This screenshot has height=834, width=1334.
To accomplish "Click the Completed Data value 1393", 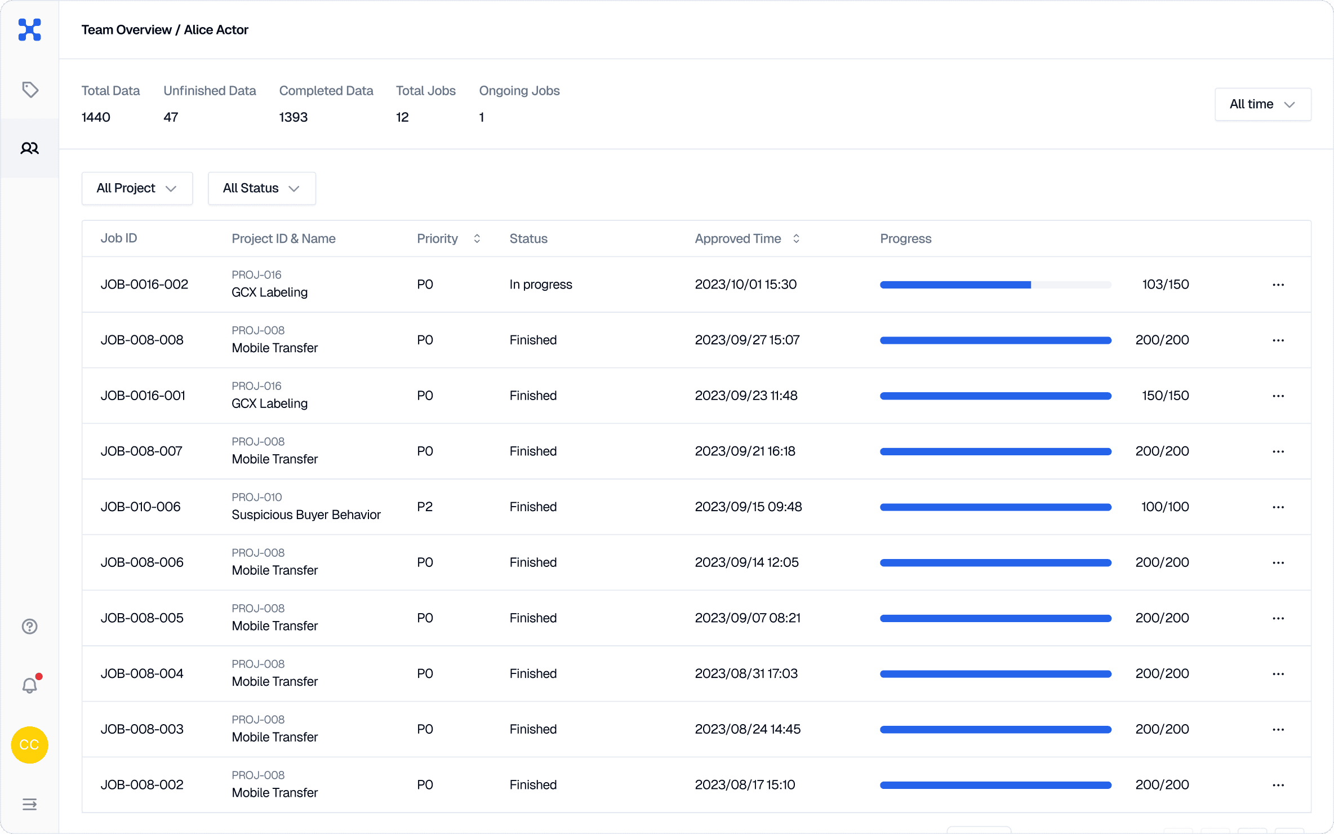I will (x=294, y=117).
